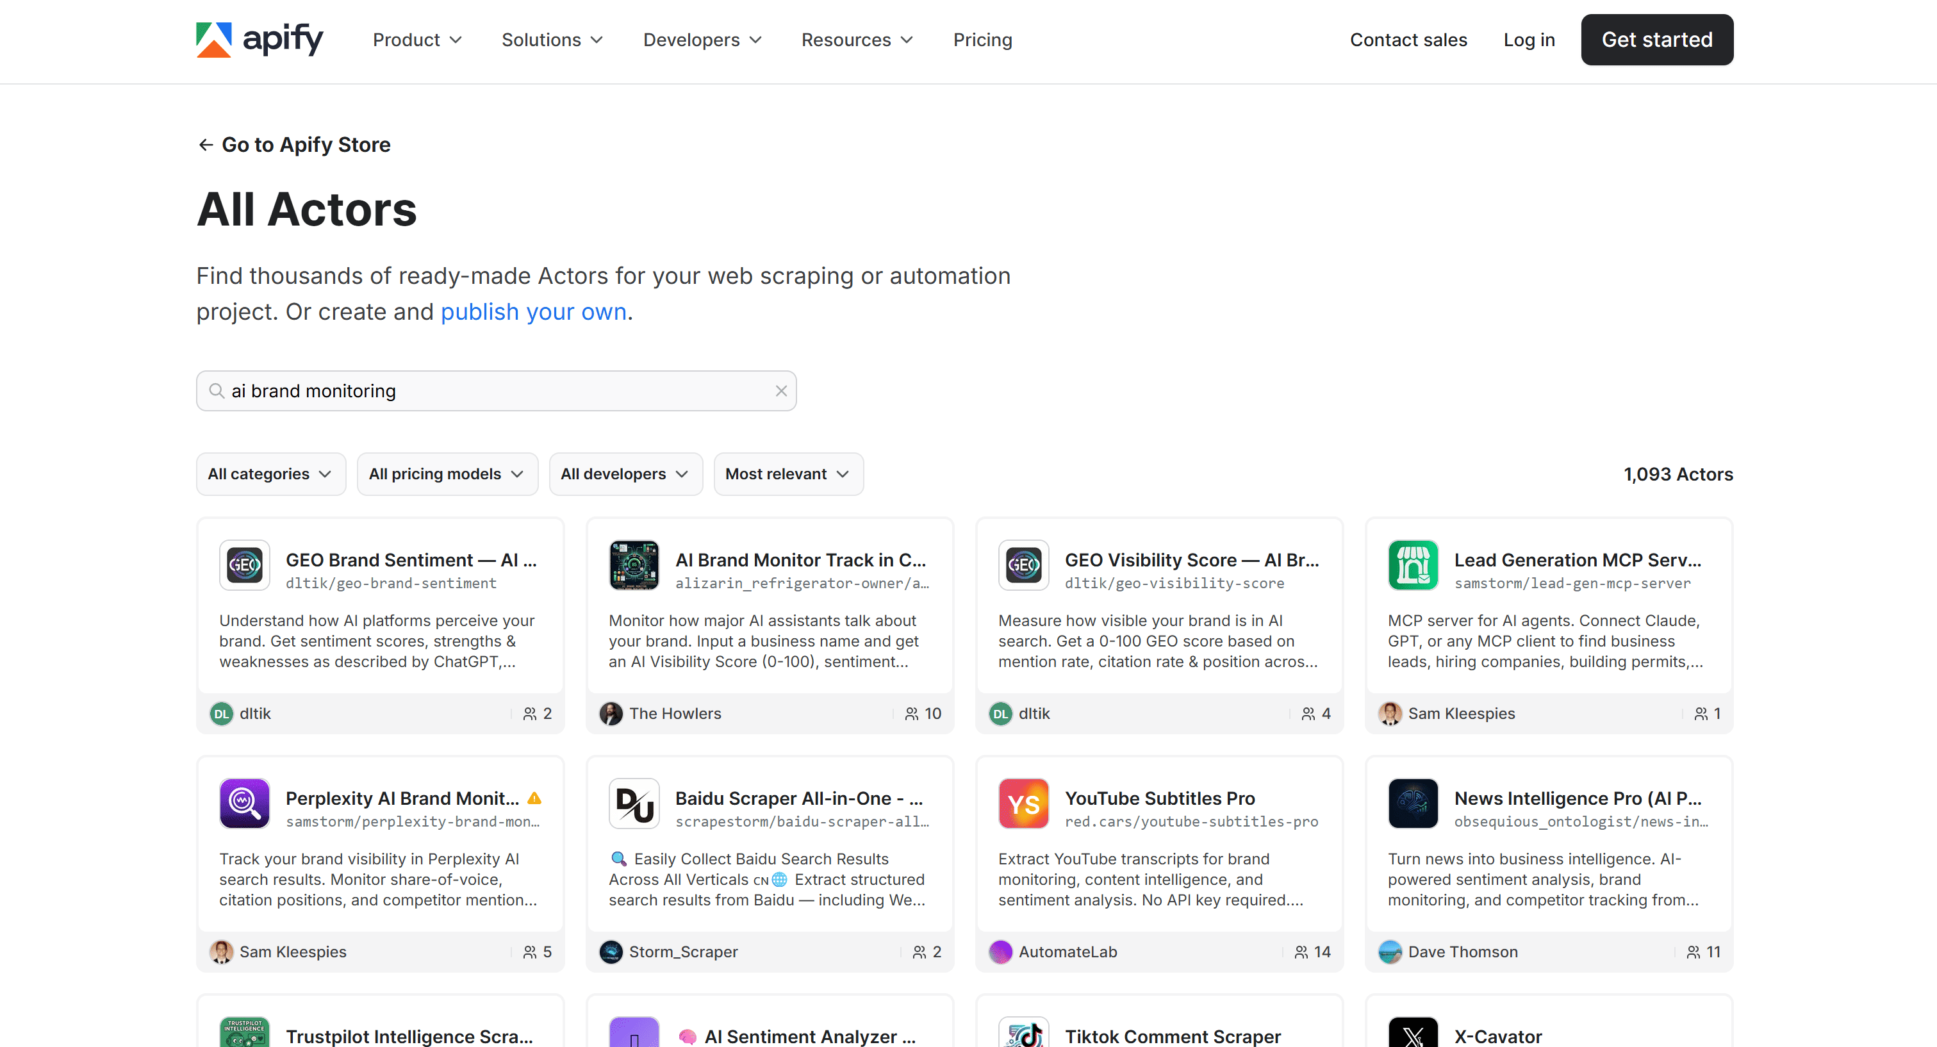The width and height of the screenshot is (1937, 1047).
Task: Click the Baidu Scraper DU logo icon
Action: [633, 804]
